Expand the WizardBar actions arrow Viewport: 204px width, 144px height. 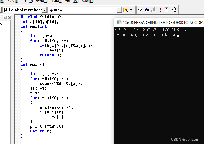pos(131,10)
